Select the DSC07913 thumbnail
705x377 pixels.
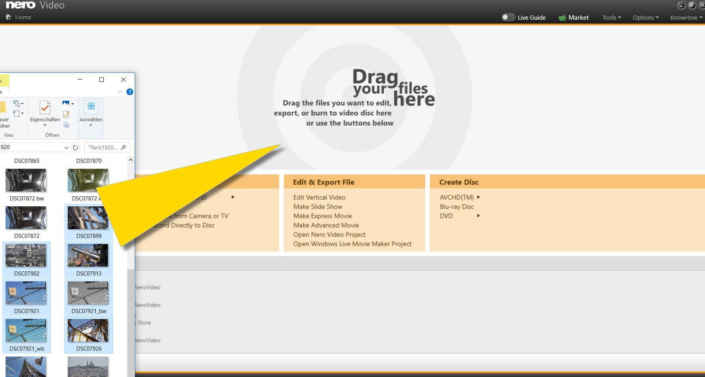(x=88, y=255)
